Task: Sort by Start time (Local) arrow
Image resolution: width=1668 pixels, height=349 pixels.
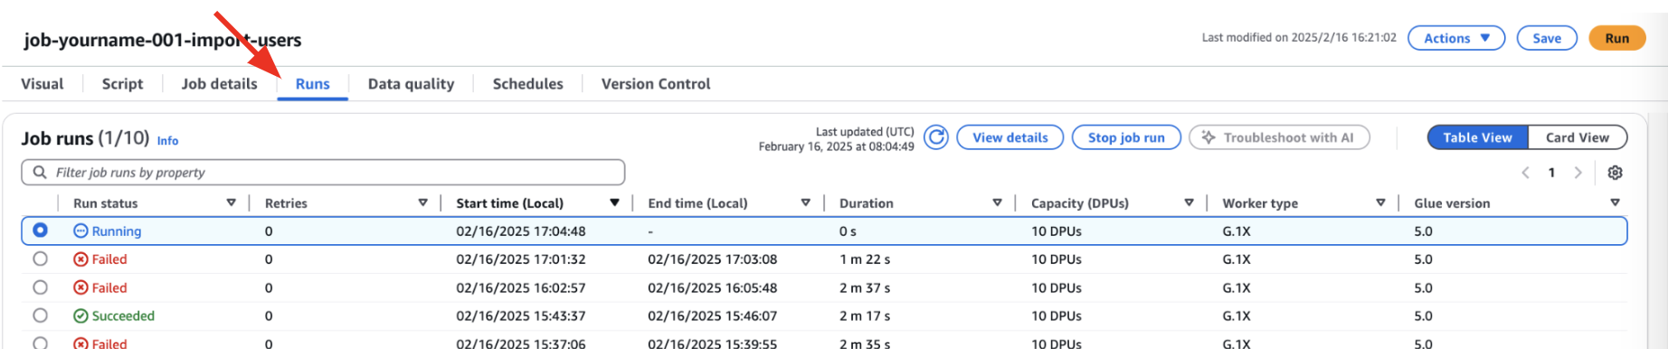Action: [x=615, y=203]
